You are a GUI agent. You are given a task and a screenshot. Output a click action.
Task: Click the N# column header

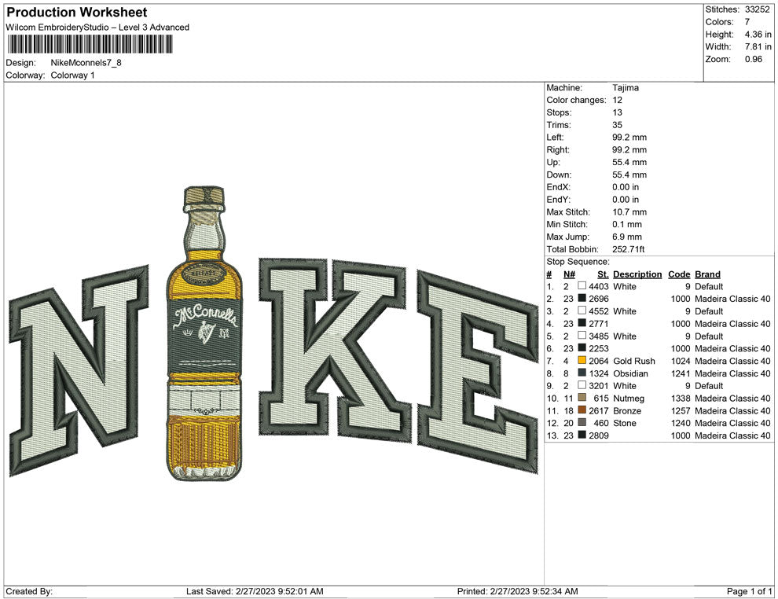click(569, 274)
